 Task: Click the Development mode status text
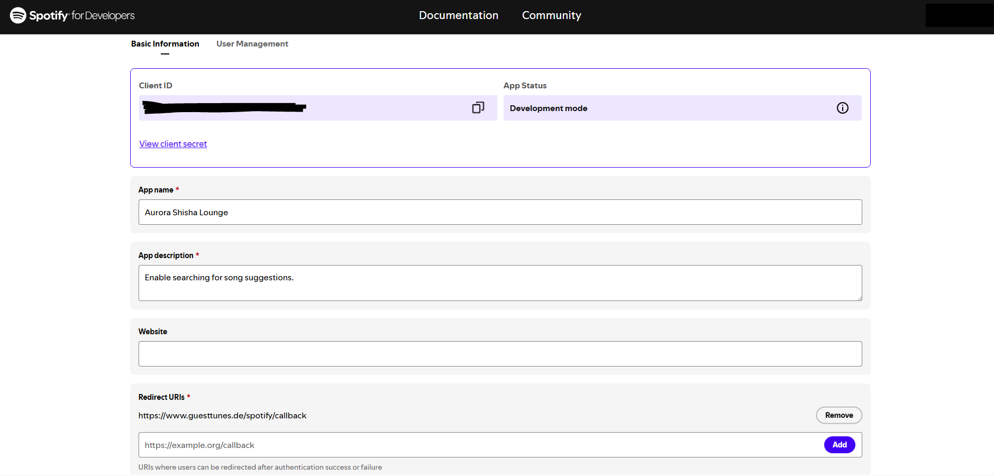(x=549, y=108)
